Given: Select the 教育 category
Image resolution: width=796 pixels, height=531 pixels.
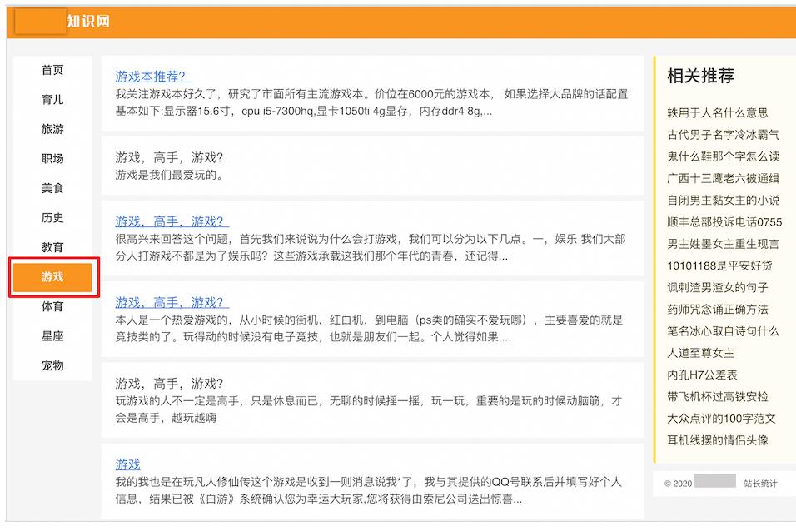Looking at the screenshot, I should 54,247.
